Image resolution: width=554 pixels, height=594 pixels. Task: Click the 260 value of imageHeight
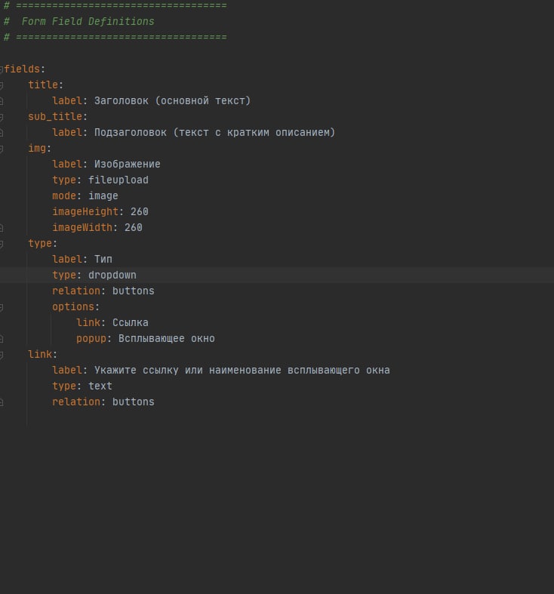140,212
